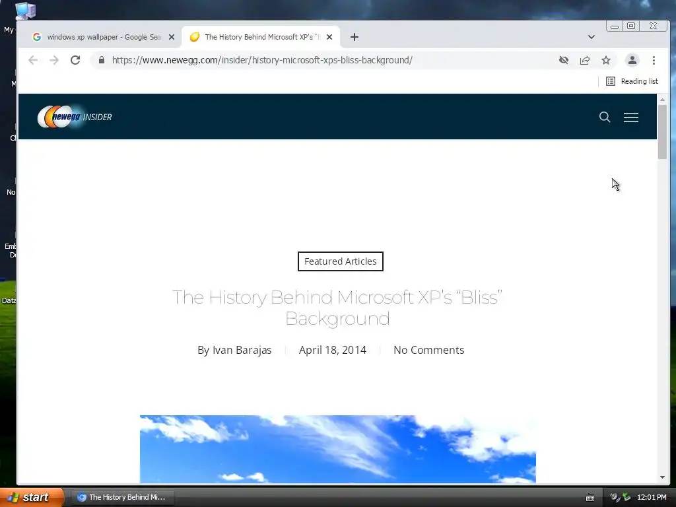Close The History Behind Microsoft XP's tab

click(329, 37)
